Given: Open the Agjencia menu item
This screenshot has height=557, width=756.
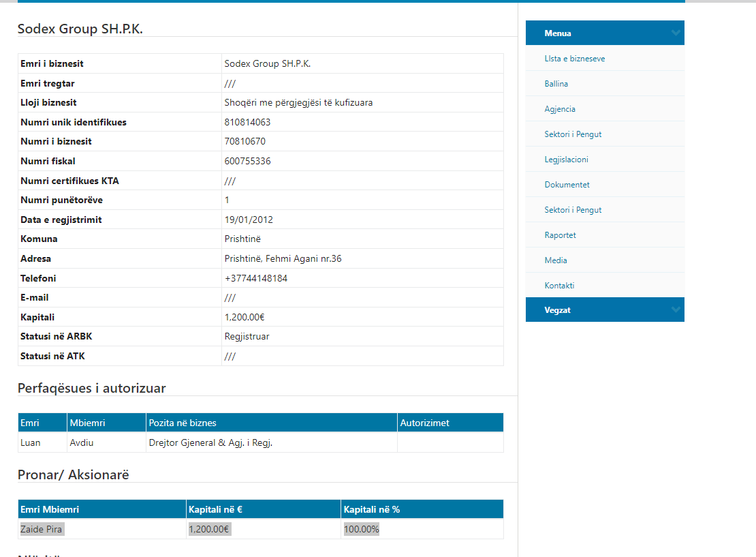Looking at the screenshot, I should click(560, 109).
